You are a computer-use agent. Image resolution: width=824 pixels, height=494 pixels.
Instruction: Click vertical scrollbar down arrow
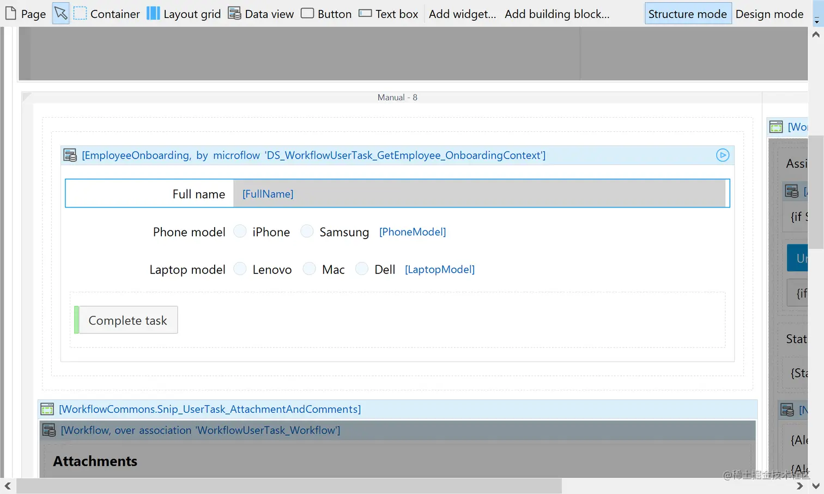click(816, 486)
